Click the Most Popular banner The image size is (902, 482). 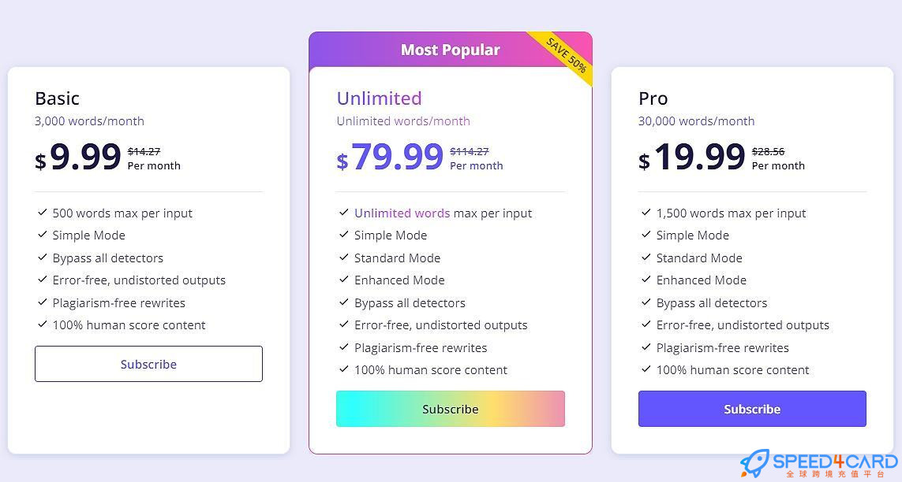[451, 50]
